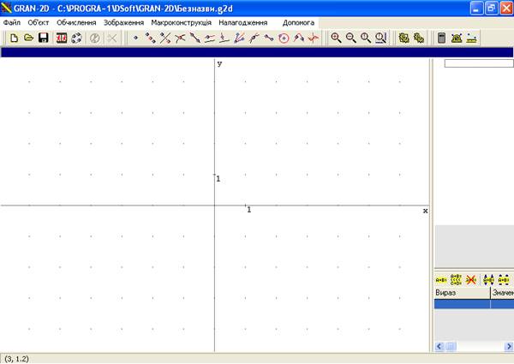The width and height of the screenshot is (514, 364).
Task: Click the zoom out magnifier icon
Action: 350,38
